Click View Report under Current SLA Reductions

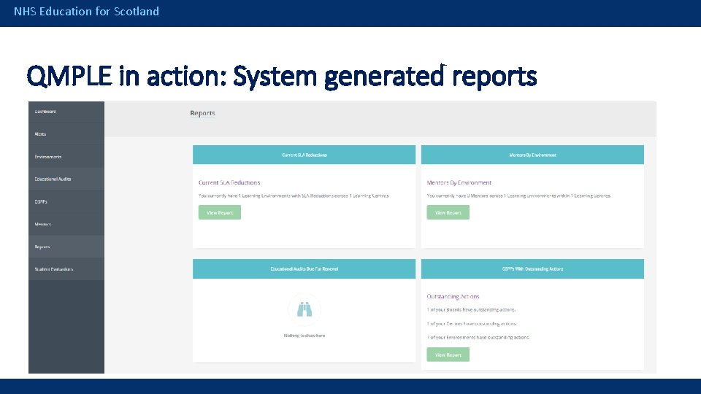tap(220, 212)
